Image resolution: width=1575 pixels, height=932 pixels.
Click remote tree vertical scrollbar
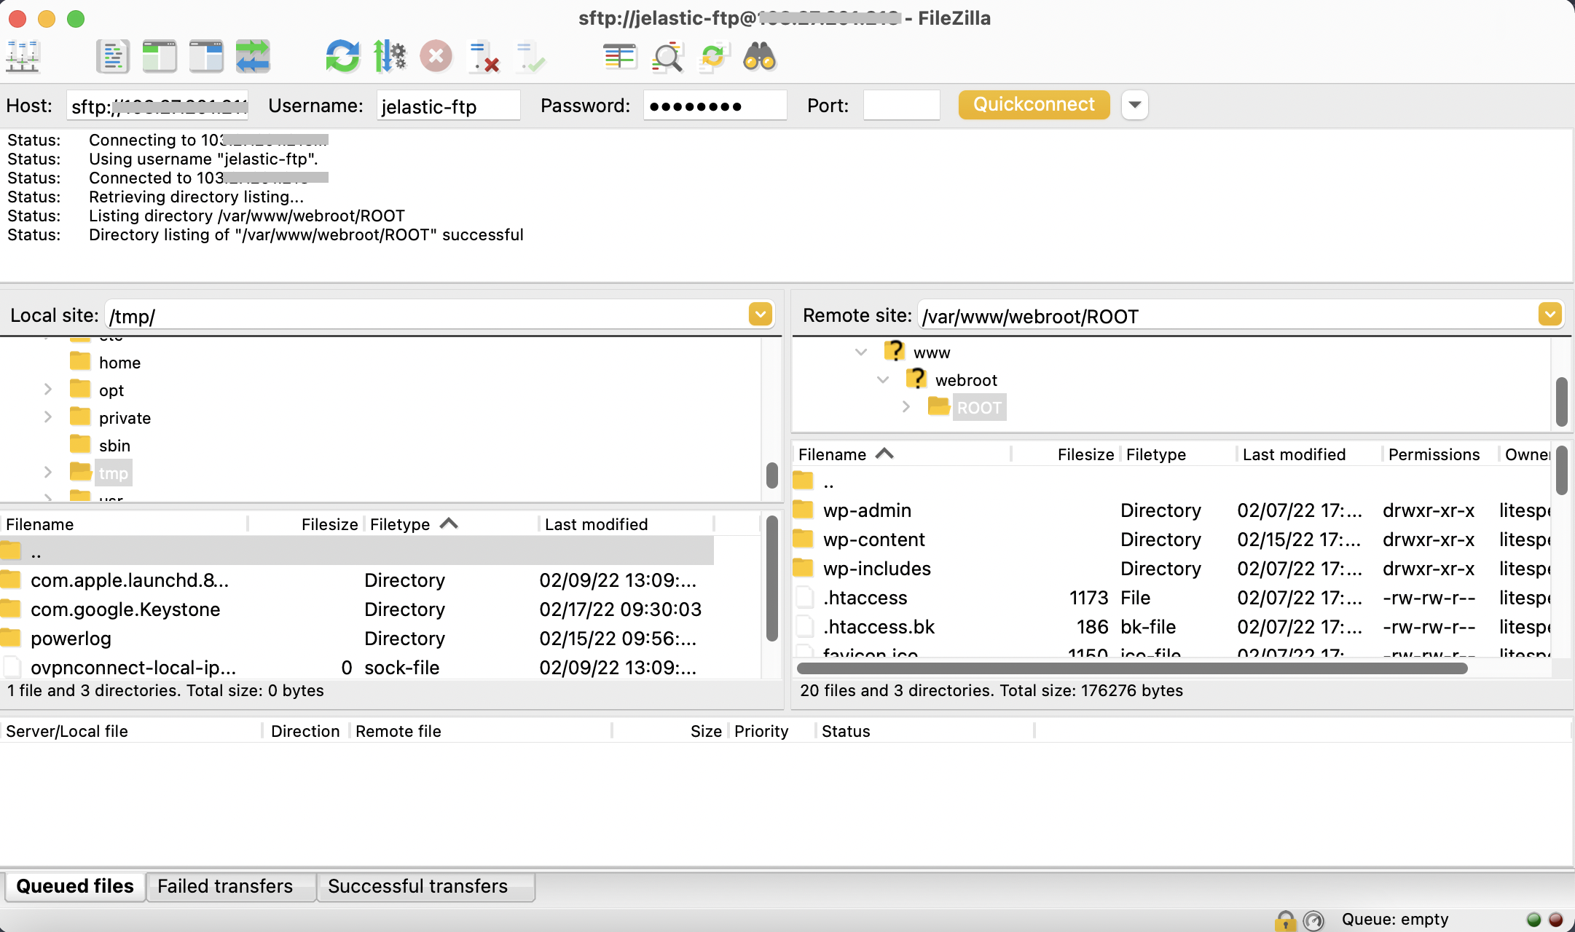tap(1561, 402)
